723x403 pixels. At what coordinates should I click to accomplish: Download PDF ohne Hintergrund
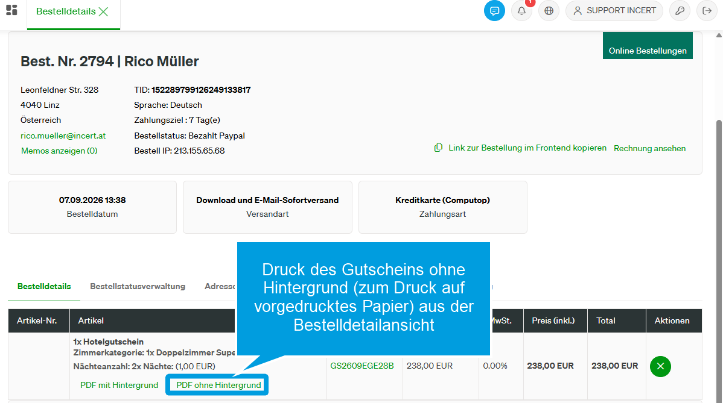click(x=218, y=385)
